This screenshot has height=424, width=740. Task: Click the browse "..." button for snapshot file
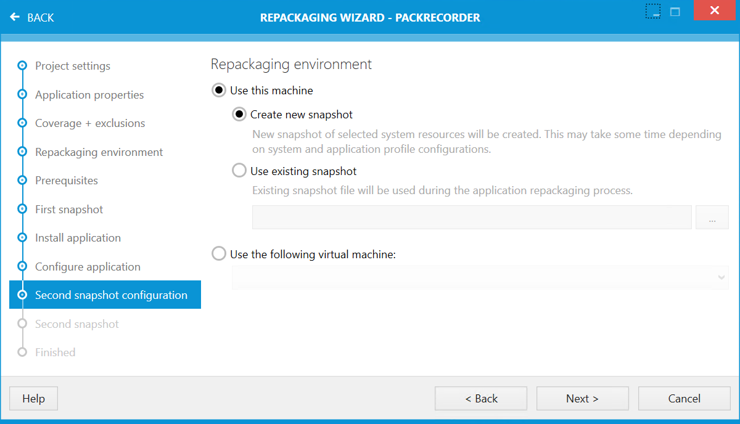[x=712, y=217]
